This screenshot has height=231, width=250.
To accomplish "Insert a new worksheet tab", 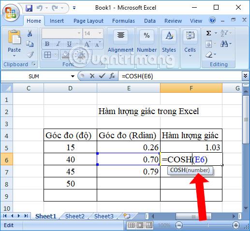I will pyautogui.click(x=127, y=216).
